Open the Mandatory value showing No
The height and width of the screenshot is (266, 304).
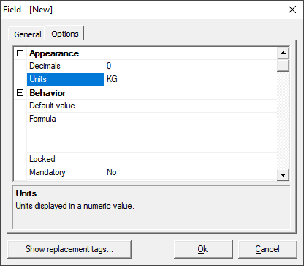tap(191, 172)
